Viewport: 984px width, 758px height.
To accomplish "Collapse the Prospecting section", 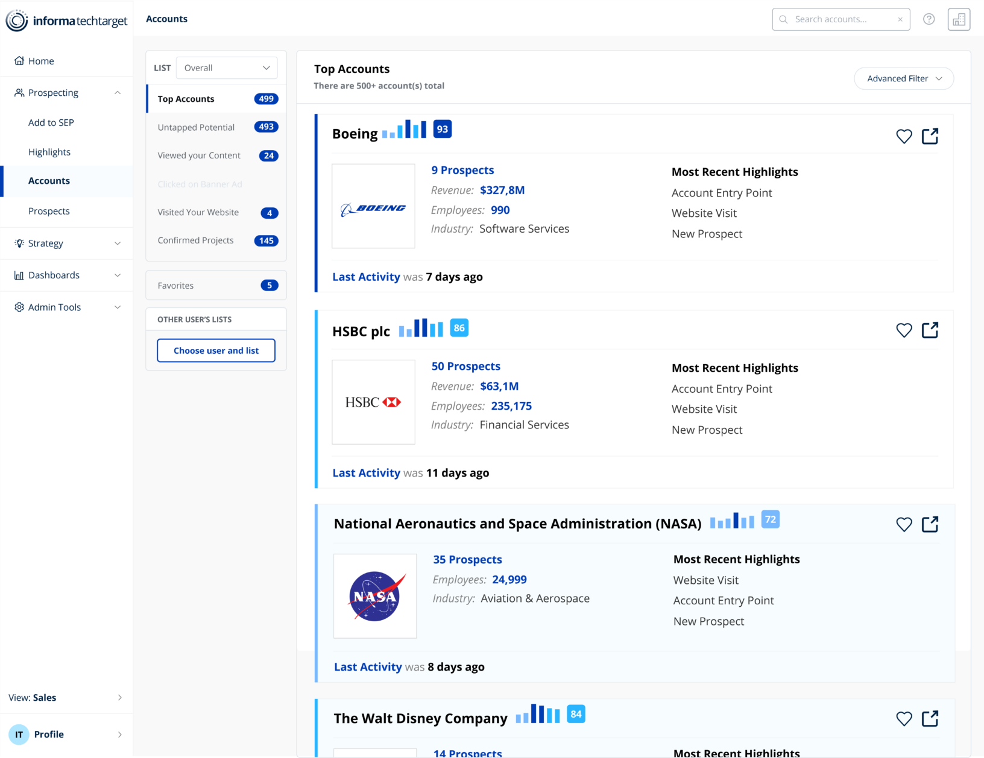I will tap(118, 93).
